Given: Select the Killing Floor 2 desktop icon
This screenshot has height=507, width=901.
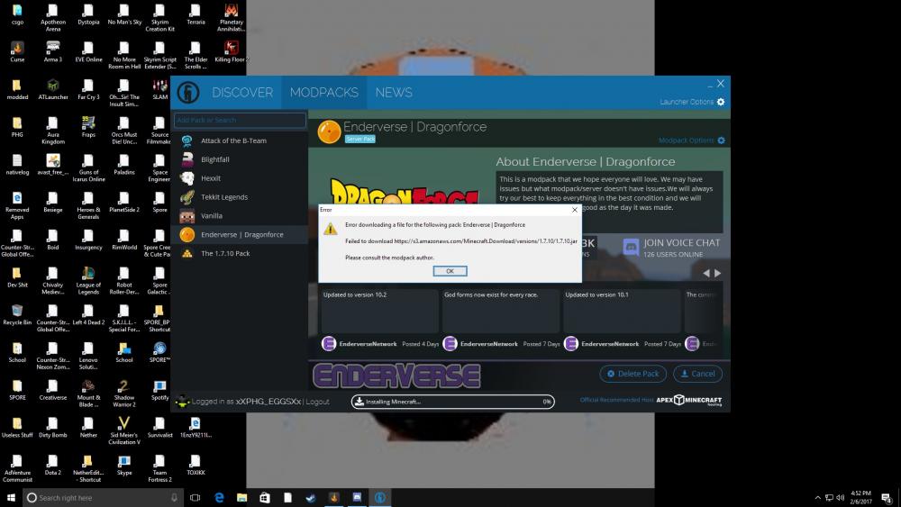Looking at the screenshot, I should coord(231,51).
